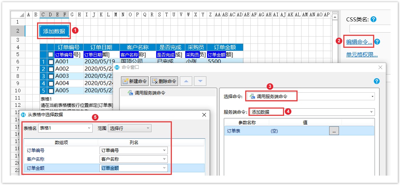This screenshot has width=400, height=185.
Task: Open the 选择命令 dropdown
Action: tap(311, 96)
